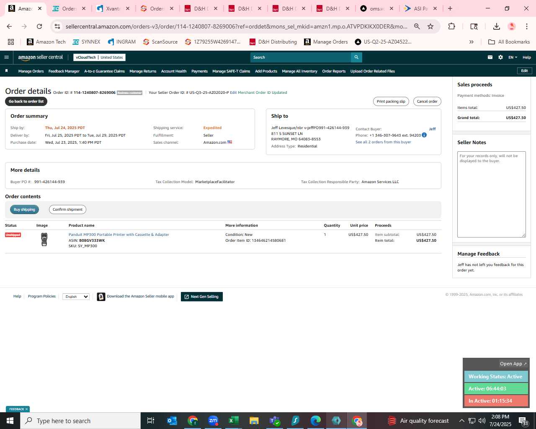Click the Windows taskbar search box
Viewport: 536px width, 429px height.
click(80, 421)
